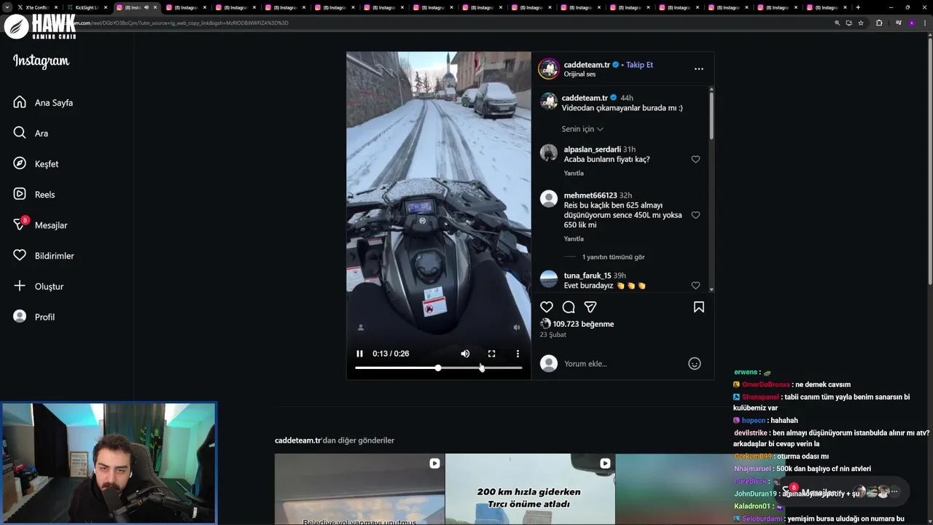933x525 pixels.
Task: Click Takip Et to follow caddeteam.tr
Action: (639, 65)
